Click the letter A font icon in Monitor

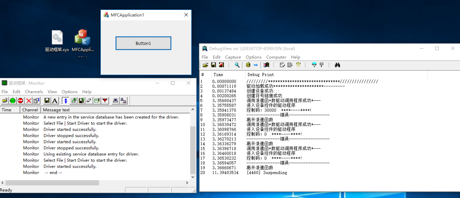(55, 101)
